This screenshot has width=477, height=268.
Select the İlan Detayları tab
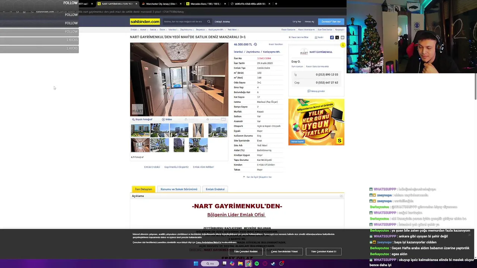tap(143, 189)
